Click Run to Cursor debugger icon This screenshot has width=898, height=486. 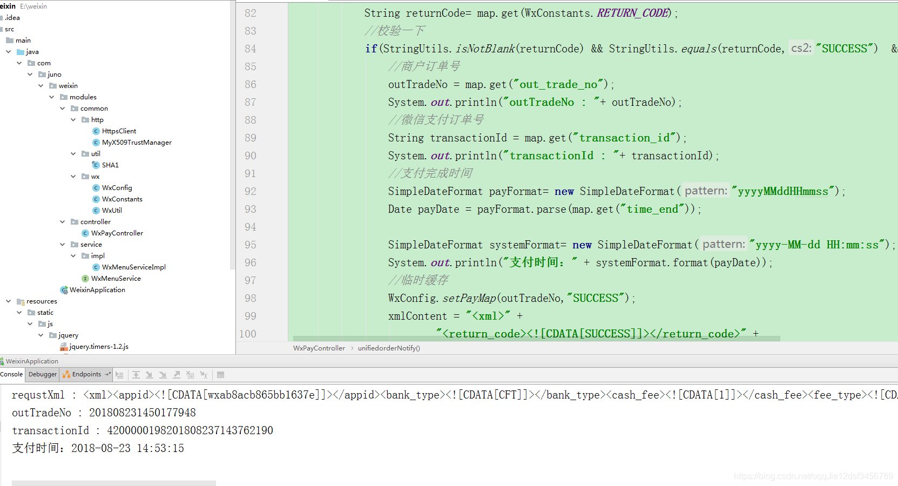204,375
